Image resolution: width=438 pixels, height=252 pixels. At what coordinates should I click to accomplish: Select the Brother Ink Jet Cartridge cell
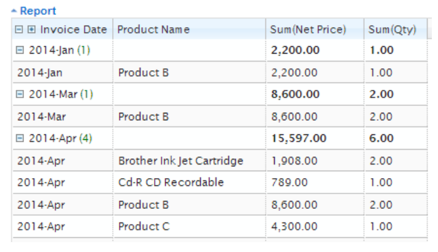click(180, 161)
